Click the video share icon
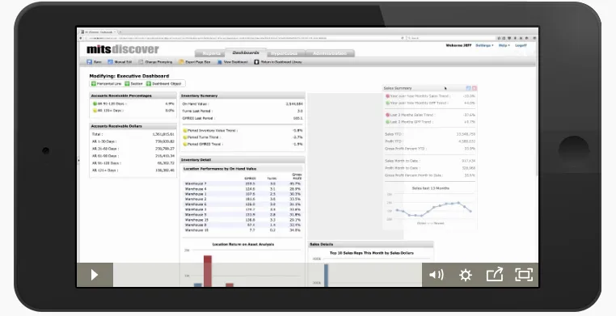 (x=495, y=274)
